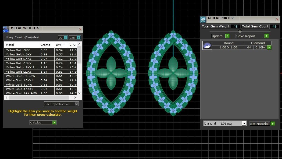Toggle the User library switch
This screenshot has height=159, width=282.
(x=78, y=38)
